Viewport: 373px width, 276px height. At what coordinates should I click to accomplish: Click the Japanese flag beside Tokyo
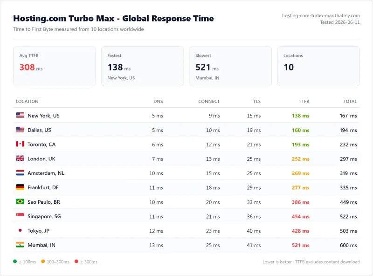click(x=20, y=230)
